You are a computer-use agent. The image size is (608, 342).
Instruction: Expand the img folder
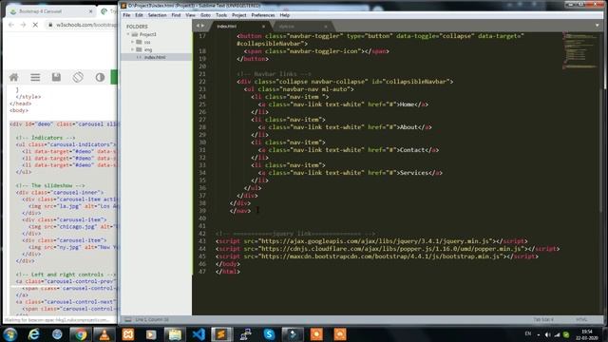(132, 49)
